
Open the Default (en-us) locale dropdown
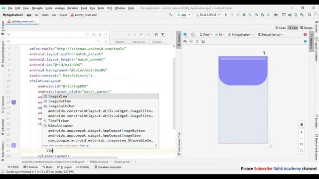(x=271, y=35)
